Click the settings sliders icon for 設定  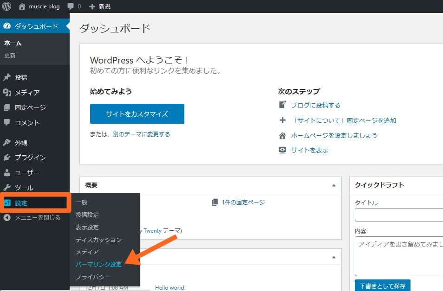pos(7,202)
